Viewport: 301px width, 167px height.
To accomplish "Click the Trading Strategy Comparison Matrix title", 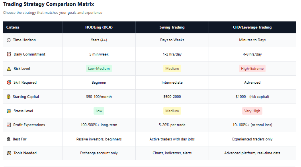I will tap(49, 4).
